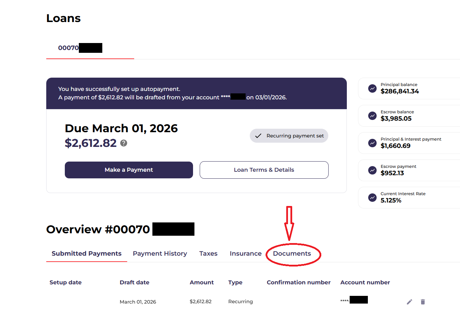Click the pencil edit icon for recurring payment
Screen dimensions: 460x320
(409, 302)
